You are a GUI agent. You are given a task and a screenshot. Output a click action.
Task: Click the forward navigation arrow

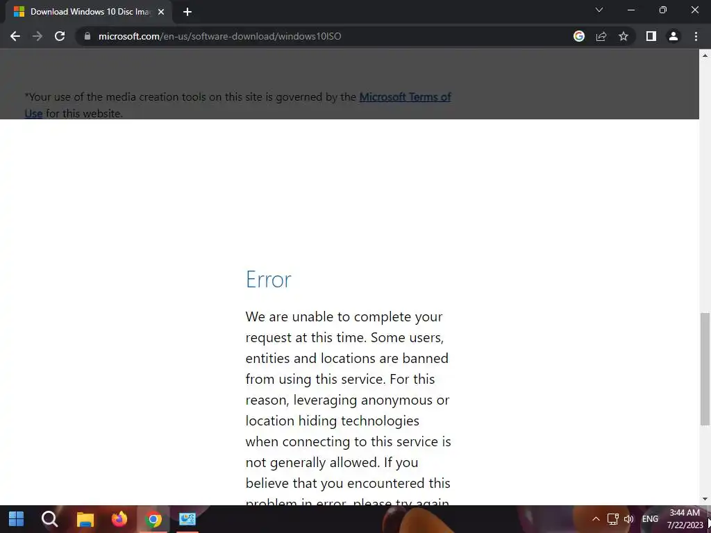pos(37,36)
